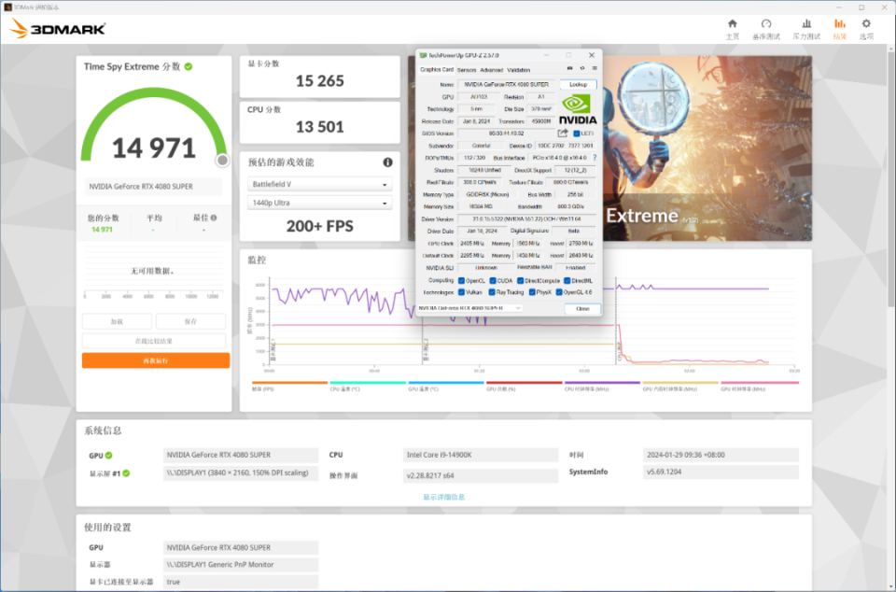This screenshot has height=592, width=896.
Task: Click the Close button in GPU-Z
Action: (582, 308)
